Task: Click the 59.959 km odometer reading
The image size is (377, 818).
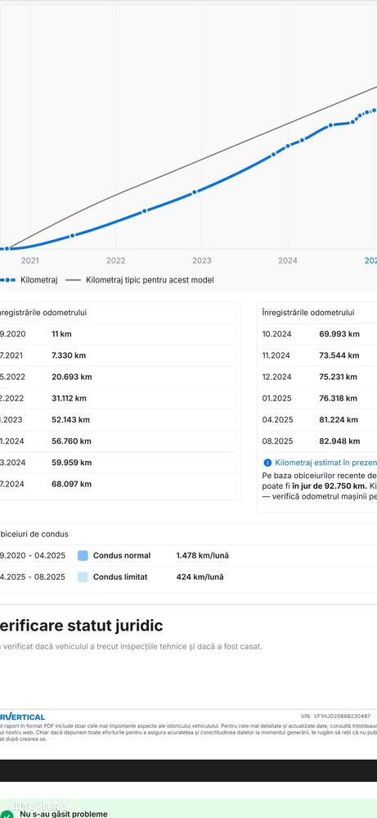Action: (x=72, y=462)
